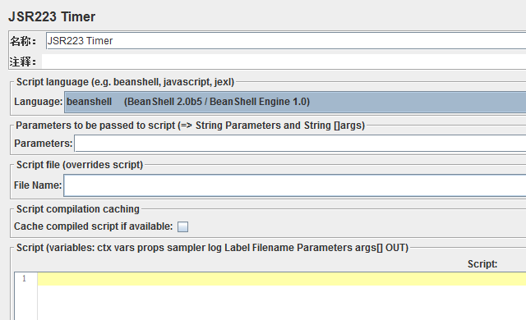This screenshot has height=320, width=526.
Task: Click the 名称: label
Action: tap(23, 41)
